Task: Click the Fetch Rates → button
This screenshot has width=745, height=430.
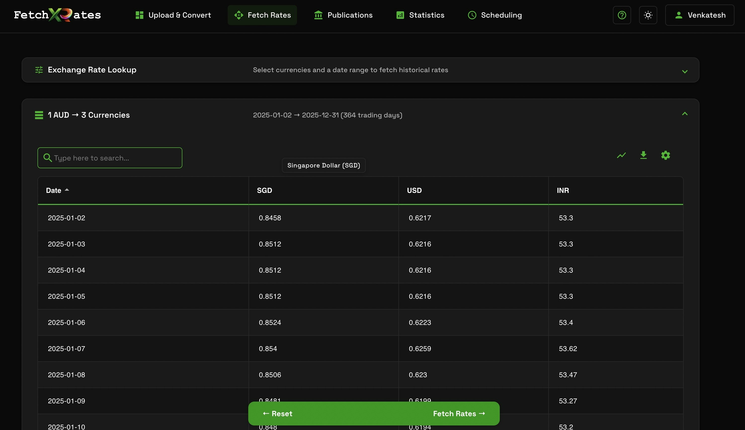Action: point(459,413)
